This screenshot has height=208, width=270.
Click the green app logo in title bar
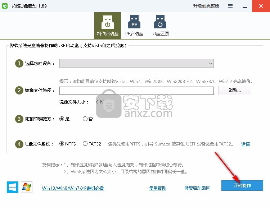point(5,6)
